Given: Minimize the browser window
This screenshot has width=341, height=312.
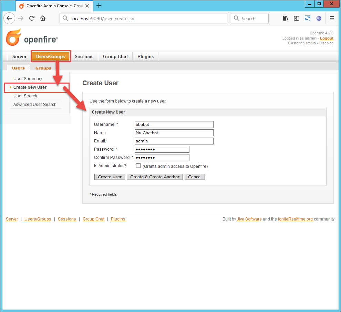Looking at the screenshot, I should point(310,4).
